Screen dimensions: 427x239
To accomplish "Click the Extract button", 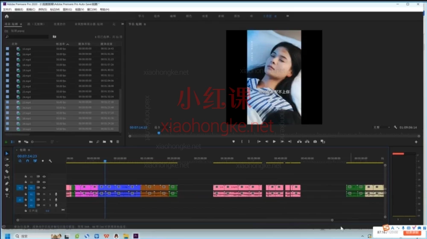I will click(x=307, y=142).
